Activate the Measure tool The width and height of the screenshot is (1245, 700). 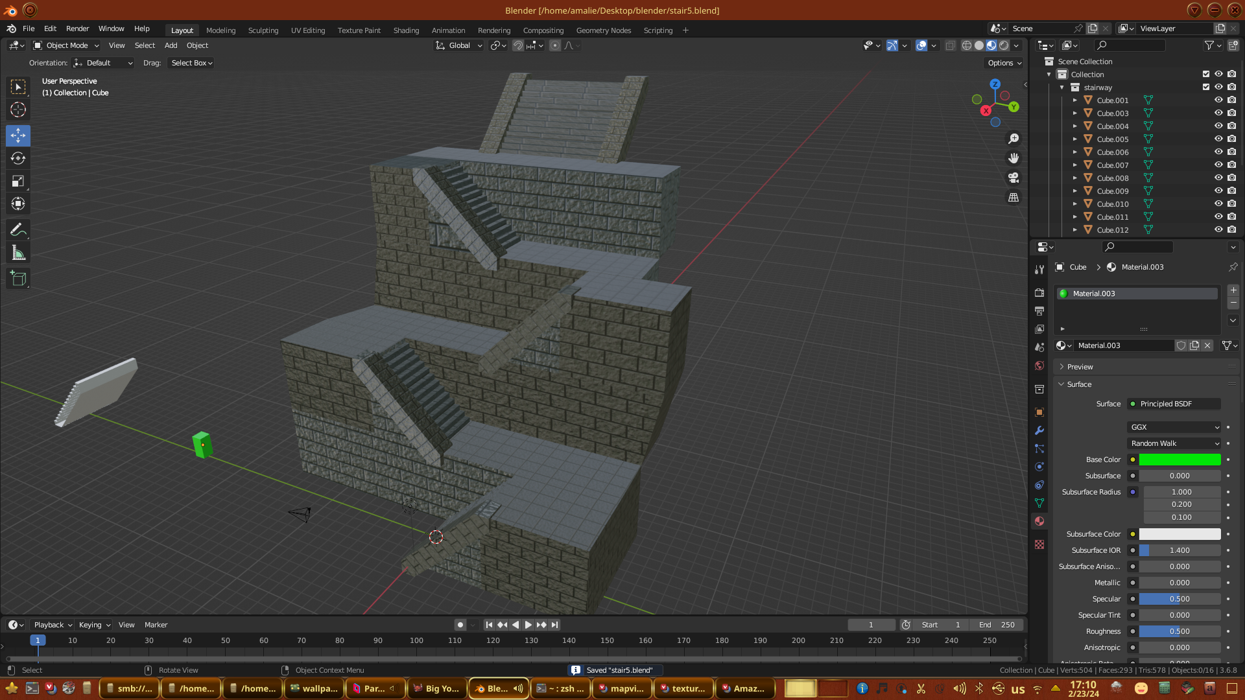click(18, 253)
